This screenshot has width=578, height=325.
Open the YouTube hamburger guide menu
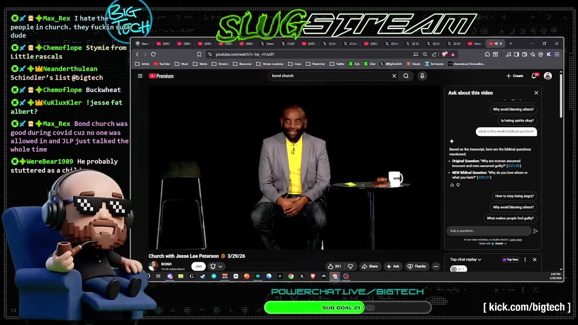coord(140,76)
